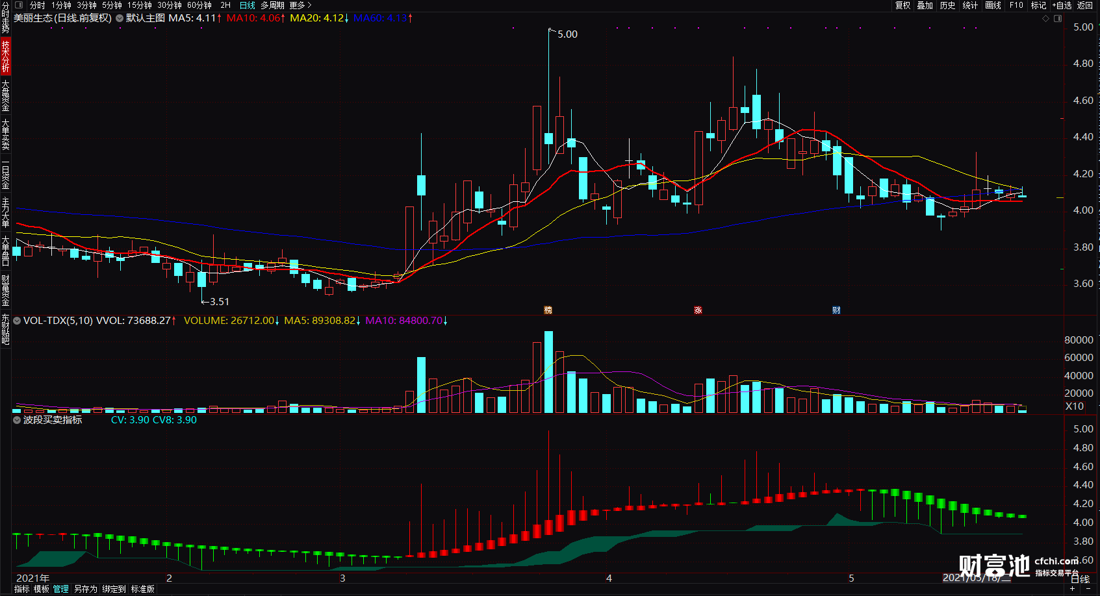Select the 多周期 multi-period tab
This screenshot has height=596, width=1100.
click(x=272, y=5)
